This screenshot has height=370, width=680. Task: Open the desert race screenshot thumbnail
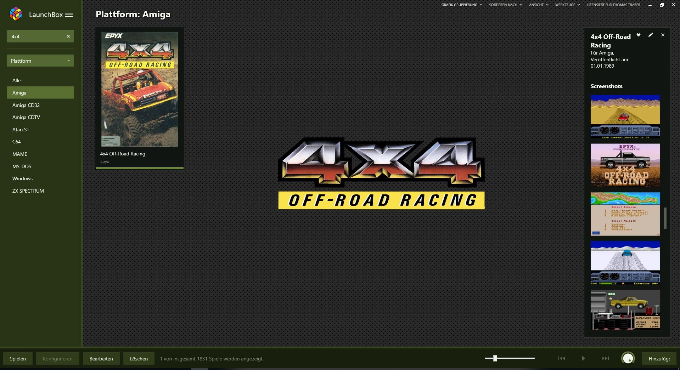click(625, 116)
